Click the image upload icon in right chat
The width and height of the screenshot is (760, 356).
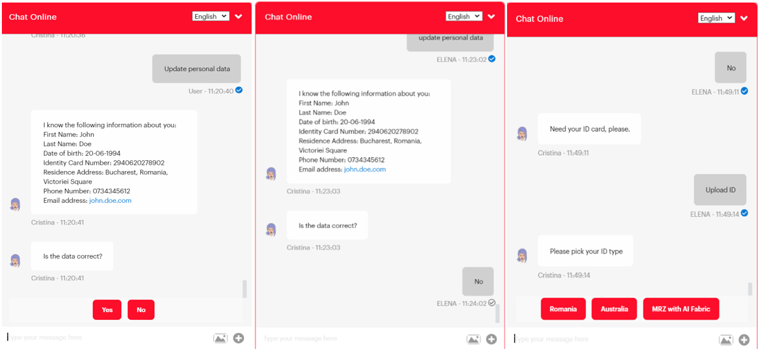coord(726,340)
